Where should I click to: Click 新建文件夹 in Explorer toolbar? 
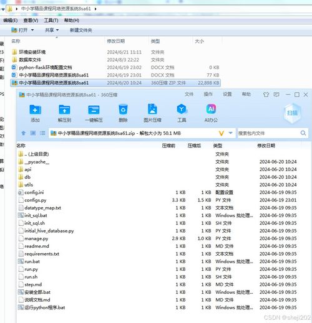coord(81,30)
